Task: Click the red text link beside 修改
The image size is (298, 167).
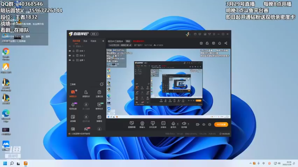Action: pyautogui.click(x=139, y=41)
